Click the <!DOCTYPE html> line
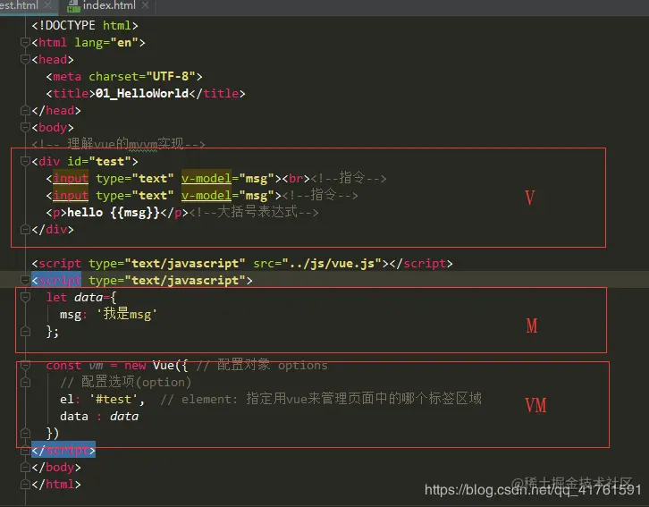Screen dimensions: 649x507 85,26
